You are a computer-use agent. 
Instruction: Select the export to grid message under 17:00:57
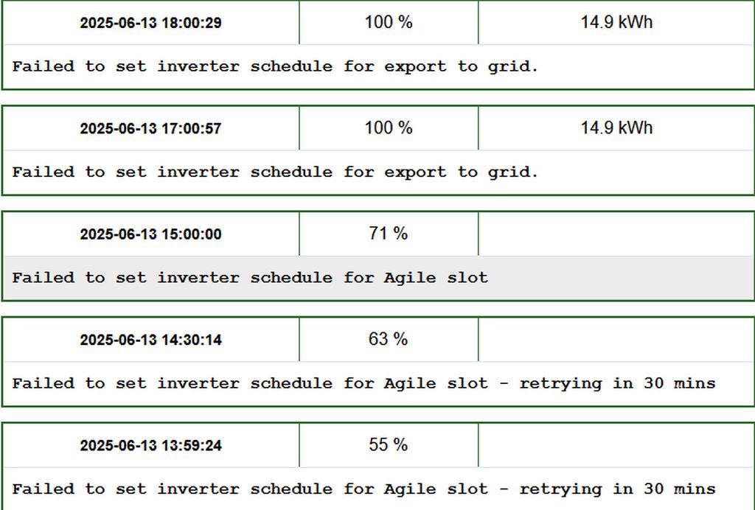tap(275, 172)
